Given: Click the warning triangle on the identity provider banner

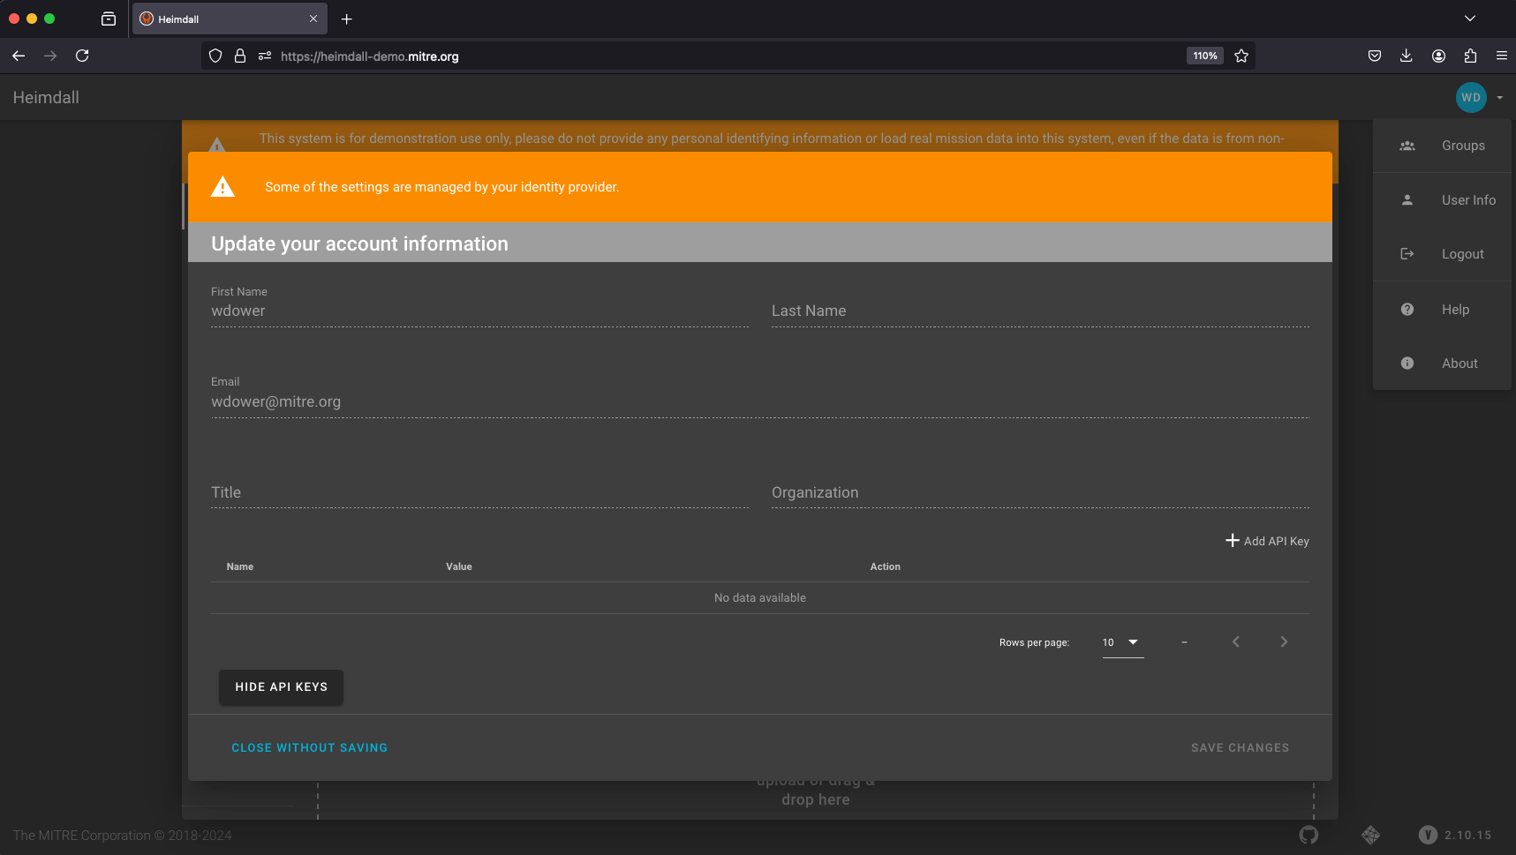Looking at the screenshot, I should point(222,186).
